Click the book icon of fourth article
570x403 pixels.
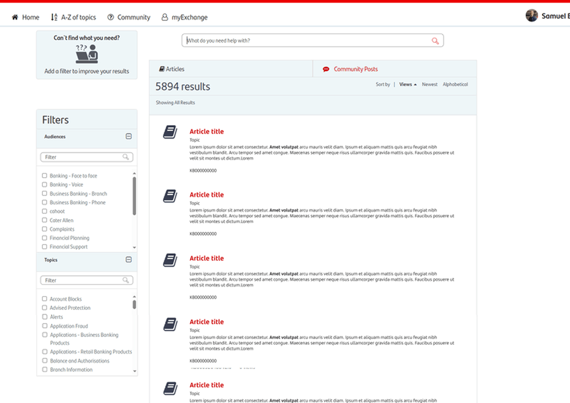tap(170, 324)
